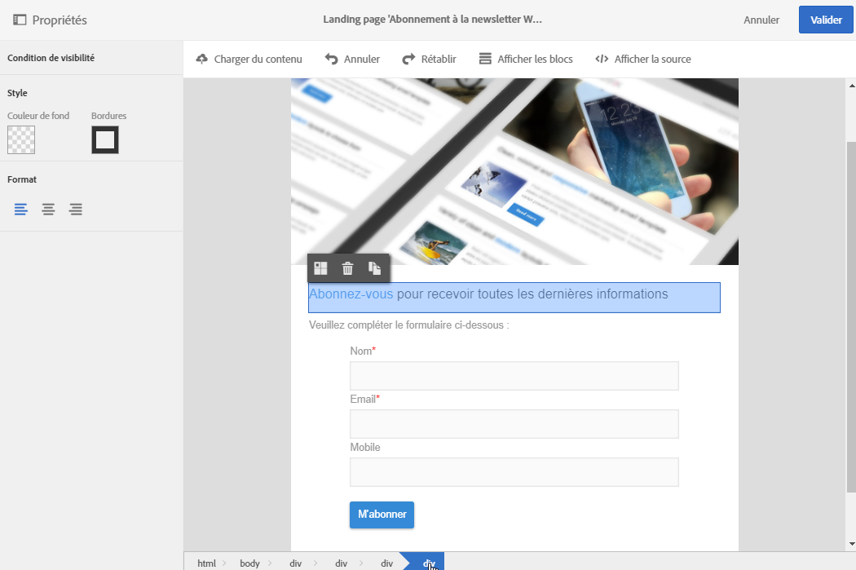Click the Valider button
This screenshot has height=570, width=856.
pyautogui.click(x=825, y=20)
